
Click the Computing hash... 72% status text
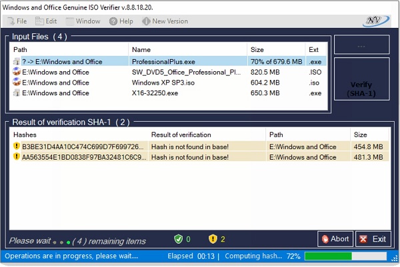click(263, 256)
